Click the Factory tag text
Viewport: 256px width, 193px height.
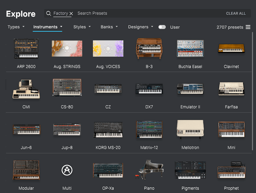[61, 13]
